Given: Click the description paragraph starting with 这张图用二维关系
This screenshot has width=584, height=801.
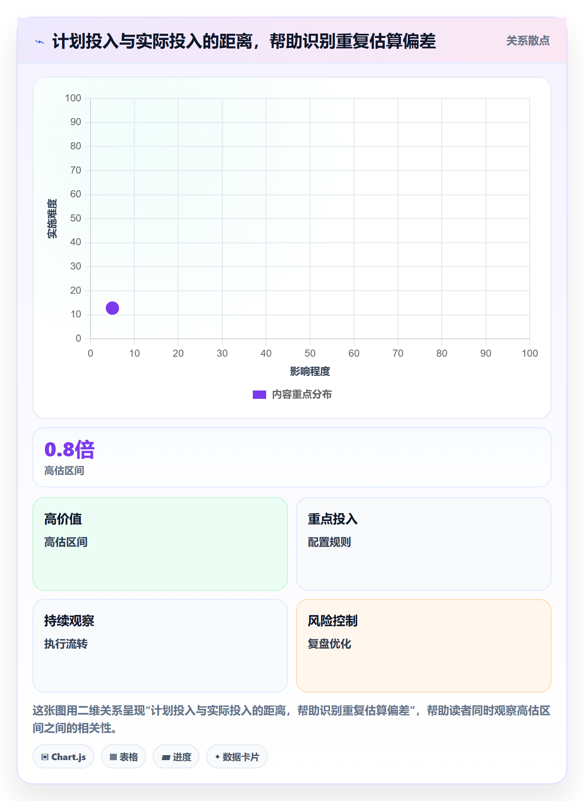Looking at the screenshot, I should click(292, 719).
